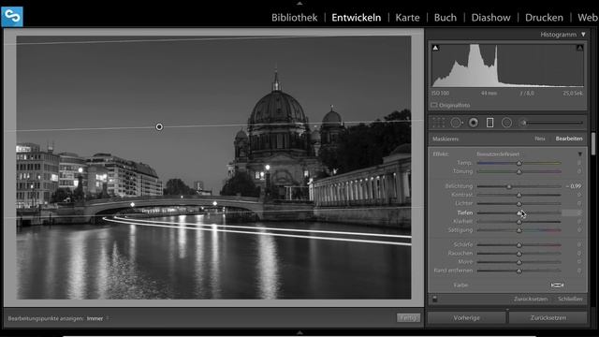Select the crop overlay tool icon
Screen dimensions: 599x337
click(439, 123)
